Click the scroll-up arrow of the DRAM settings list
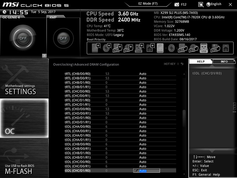Image resolution: width=237 pixels, height=178 pixels. [x=184, y=74]
